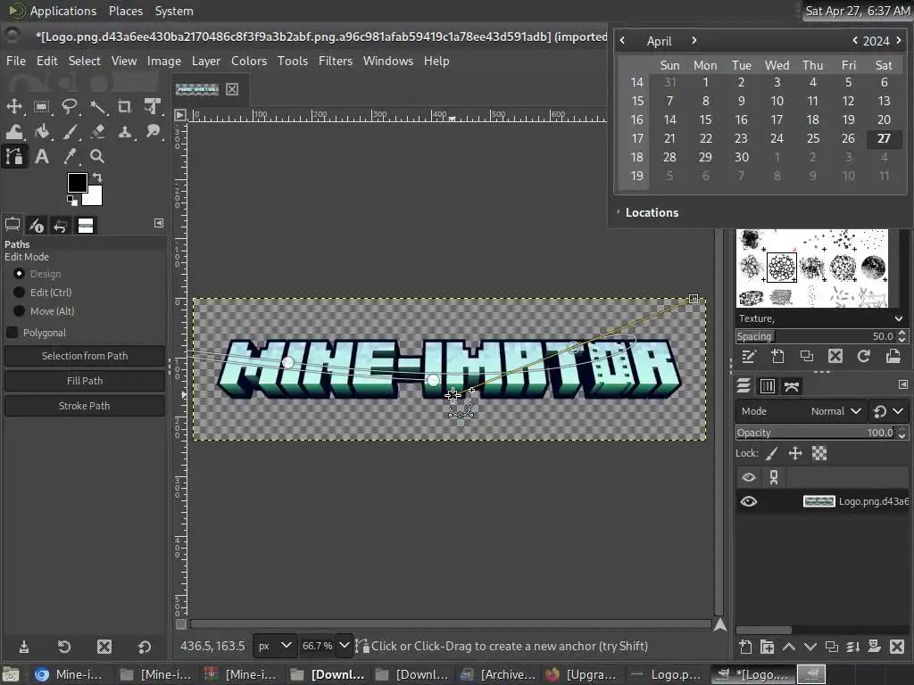Go to previous year in calendar

854,41
